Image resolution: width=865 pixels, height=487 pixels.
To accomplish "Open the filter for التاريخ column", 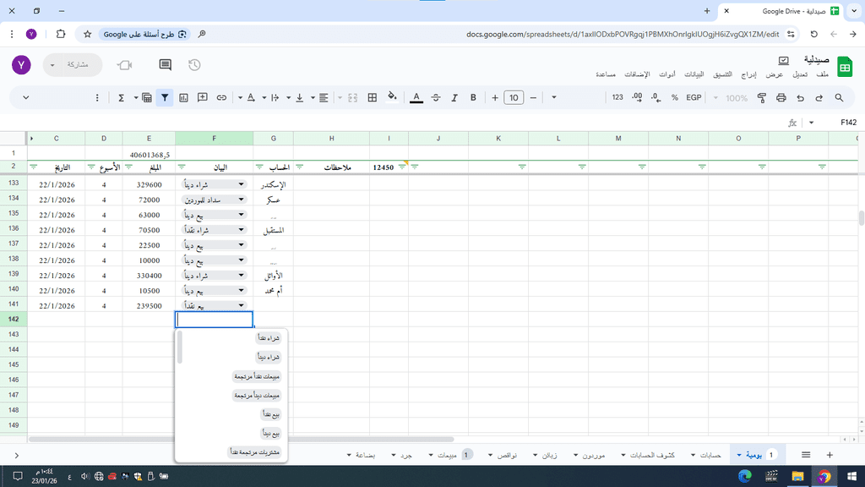I will click(34, 167).
